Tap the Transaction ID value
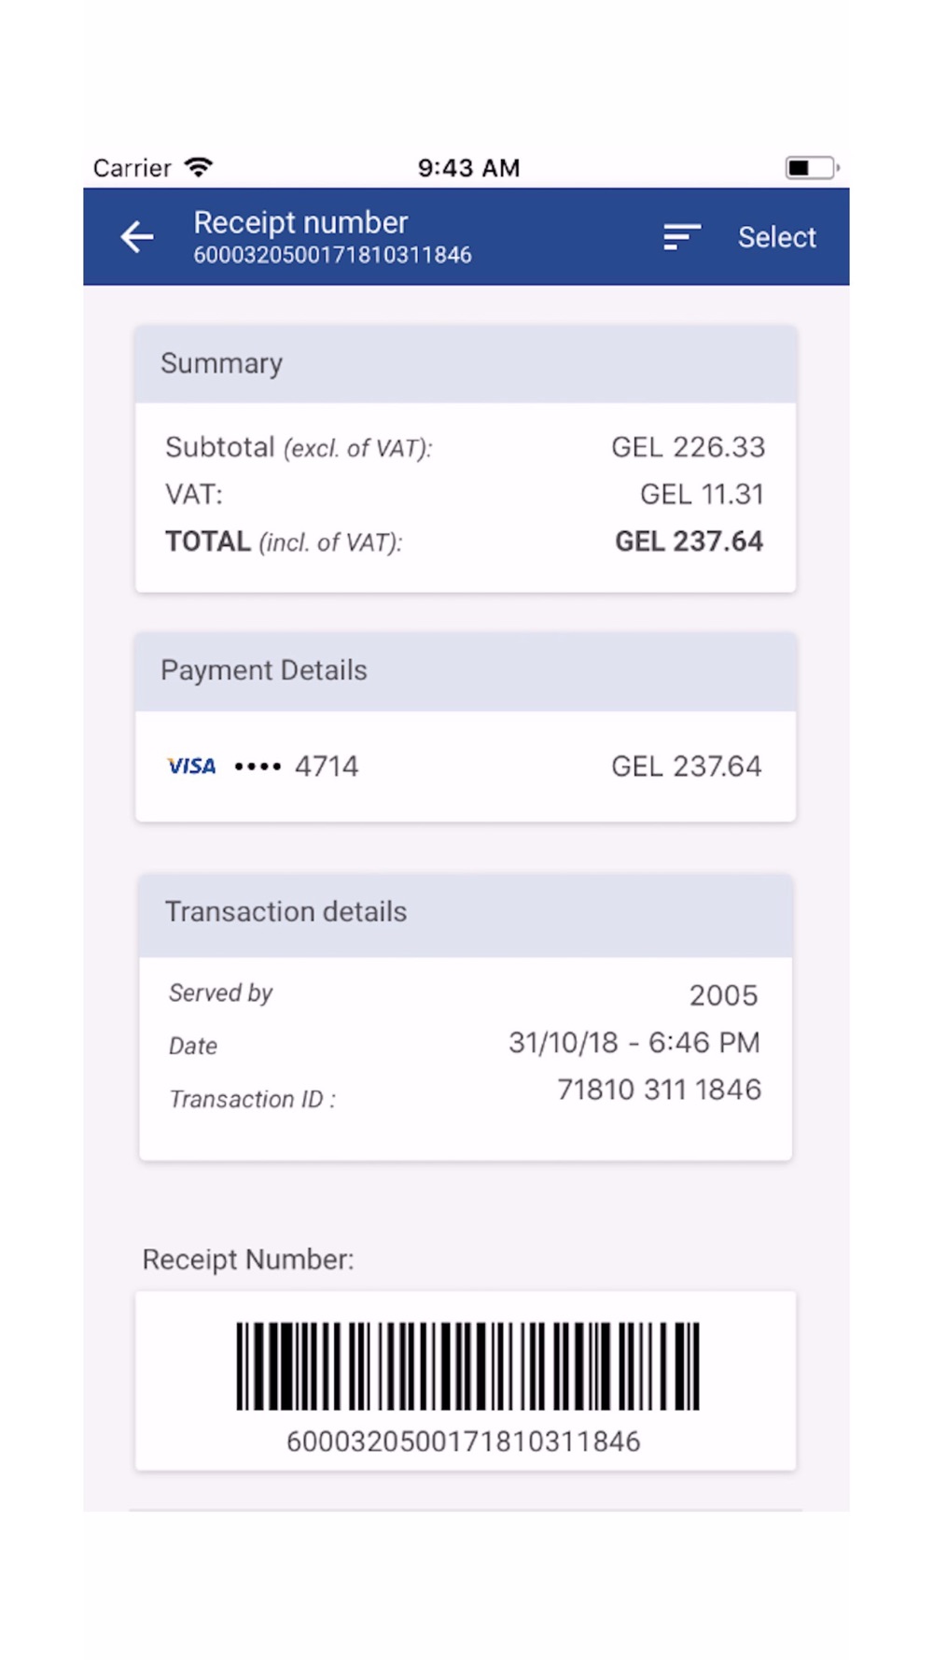Image resolution: width=933 pixels, height=1660 pixels. (659, 1090)
